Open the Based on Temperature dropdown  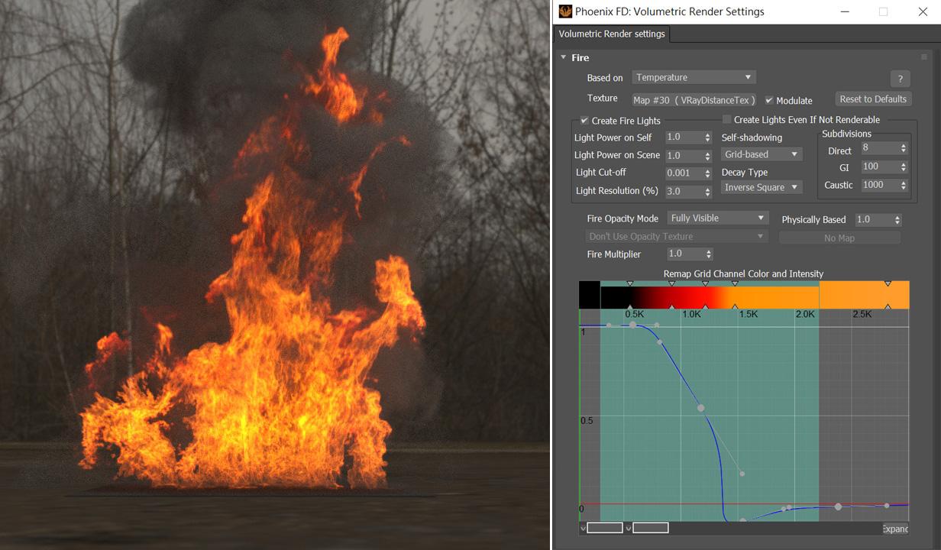point(693,77)
